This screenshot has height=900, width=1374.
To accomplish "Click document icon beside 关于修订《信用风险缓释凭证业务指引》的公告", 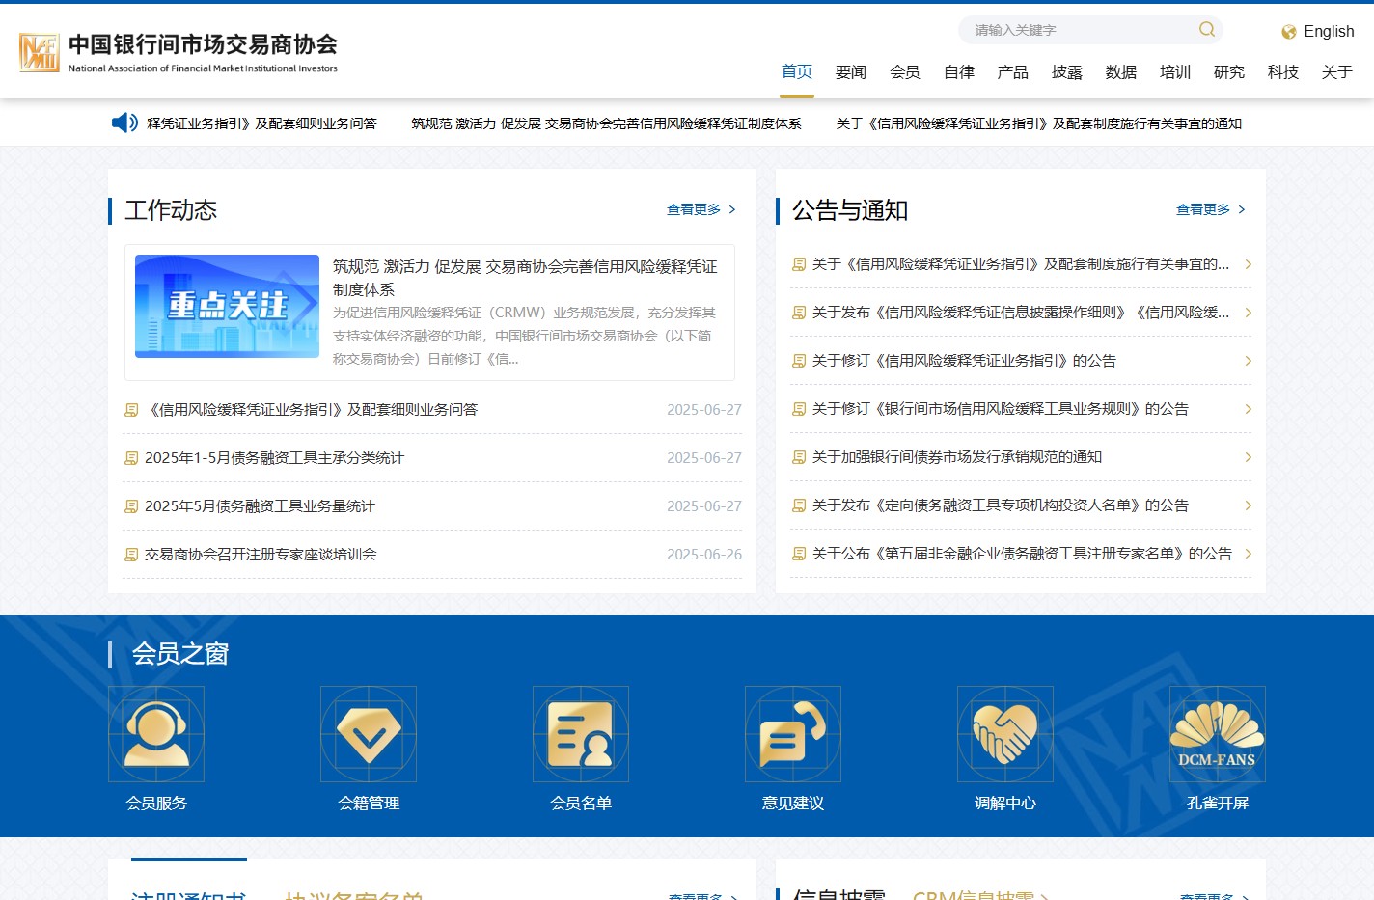I will coord(799,361).
